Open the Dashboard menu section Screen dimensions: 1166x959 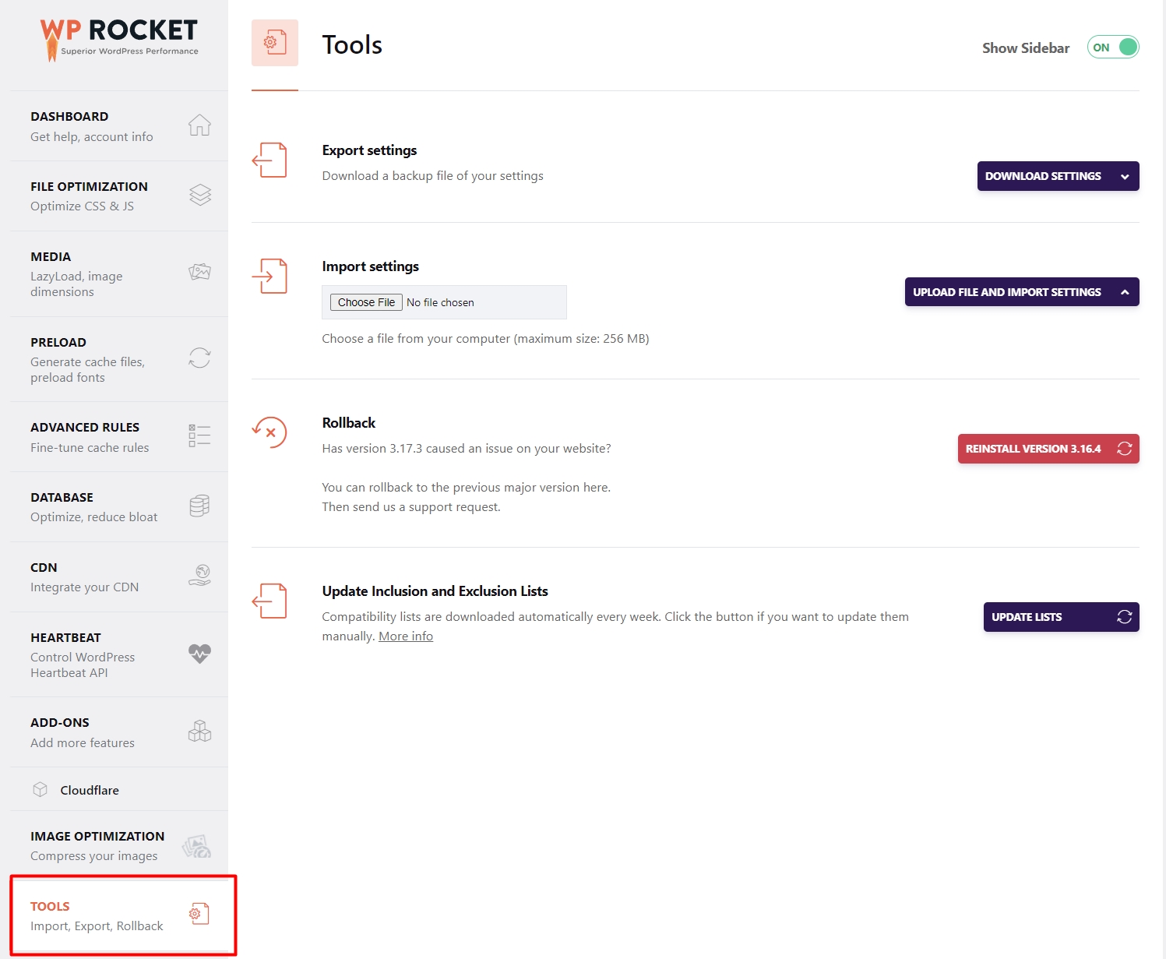pos(118,126)
